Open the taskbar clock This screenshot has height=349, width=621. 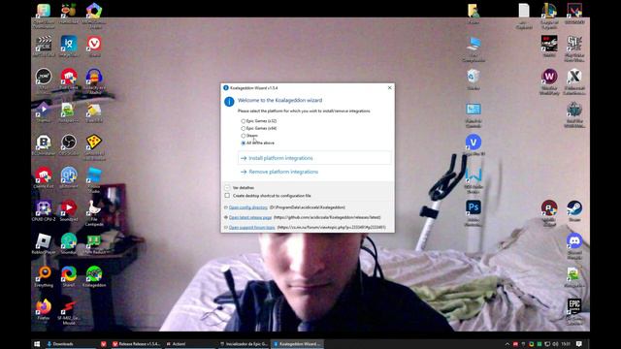[566, 344]
